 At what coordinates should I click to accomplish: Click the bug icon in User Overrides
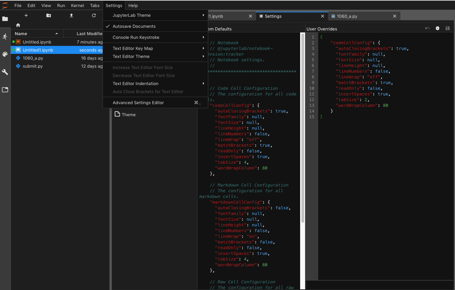tap(438, 28)
